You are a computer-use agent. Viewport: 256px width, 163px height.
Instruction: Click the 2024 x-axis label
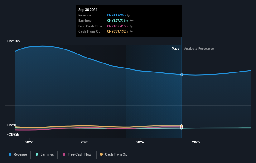(x=140, y=142)
